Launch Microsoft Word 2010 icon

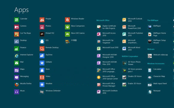(124, 49)
